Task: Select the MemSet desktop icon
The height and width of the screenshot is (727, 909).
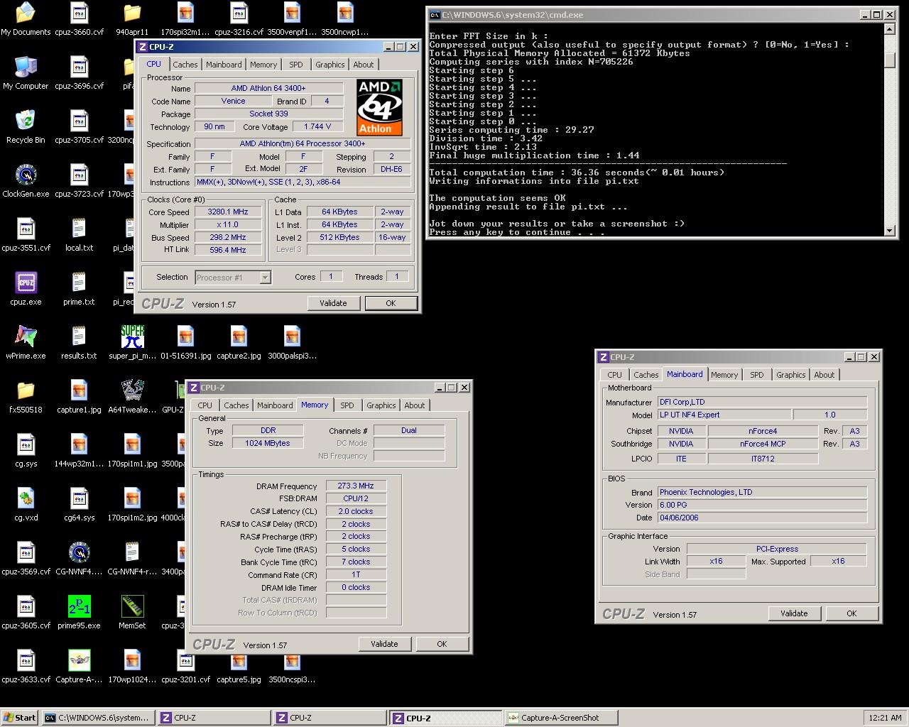Action: (x=132, y=613)
